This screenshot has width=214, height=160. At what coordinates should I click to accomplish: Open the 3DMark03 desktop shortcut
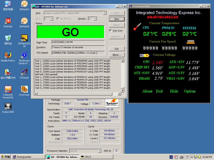click(24, 6)
